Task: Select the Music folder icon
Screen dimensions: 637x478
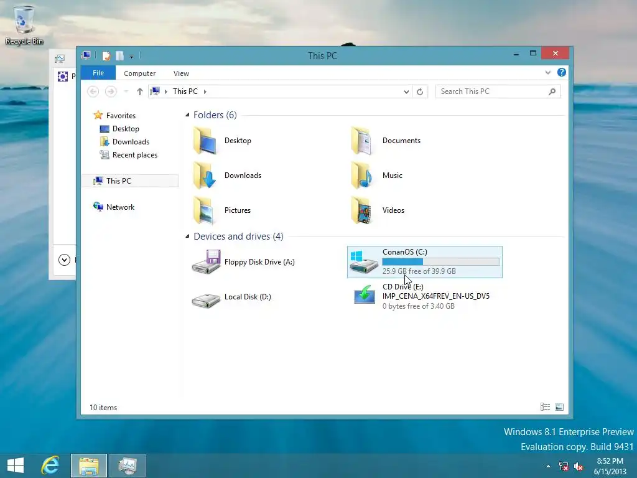Action: click(361, 175)
